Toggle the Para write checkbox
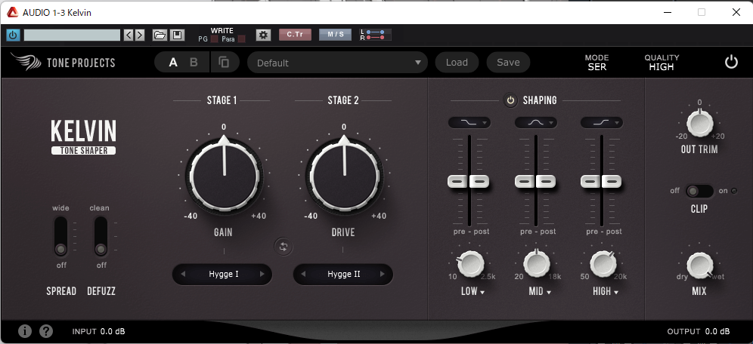Screen dimensions: 753x344 point(242,39)
